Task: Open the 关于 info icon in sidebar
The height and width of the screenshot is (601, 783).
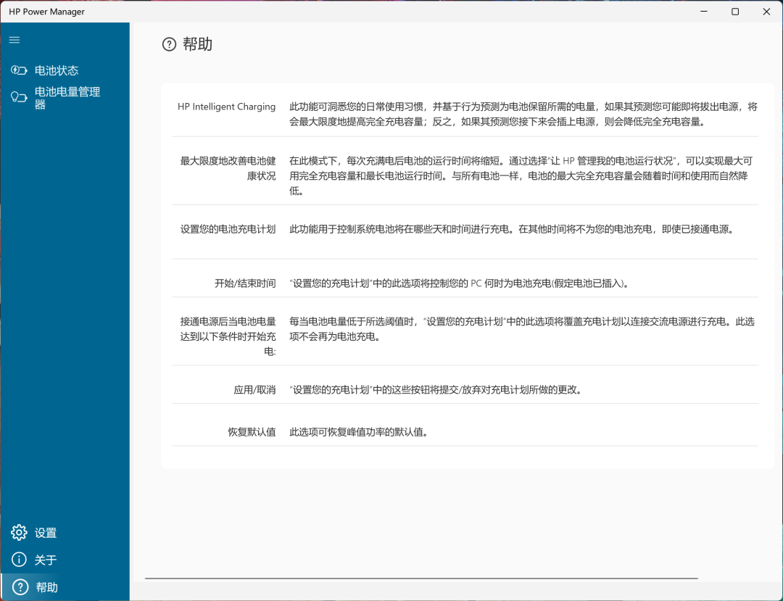Action: [x=19, y=560]
